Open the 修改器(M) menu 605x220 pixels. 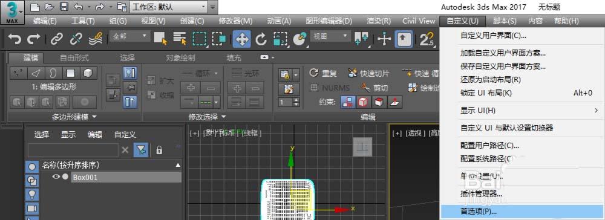[235, 21]
